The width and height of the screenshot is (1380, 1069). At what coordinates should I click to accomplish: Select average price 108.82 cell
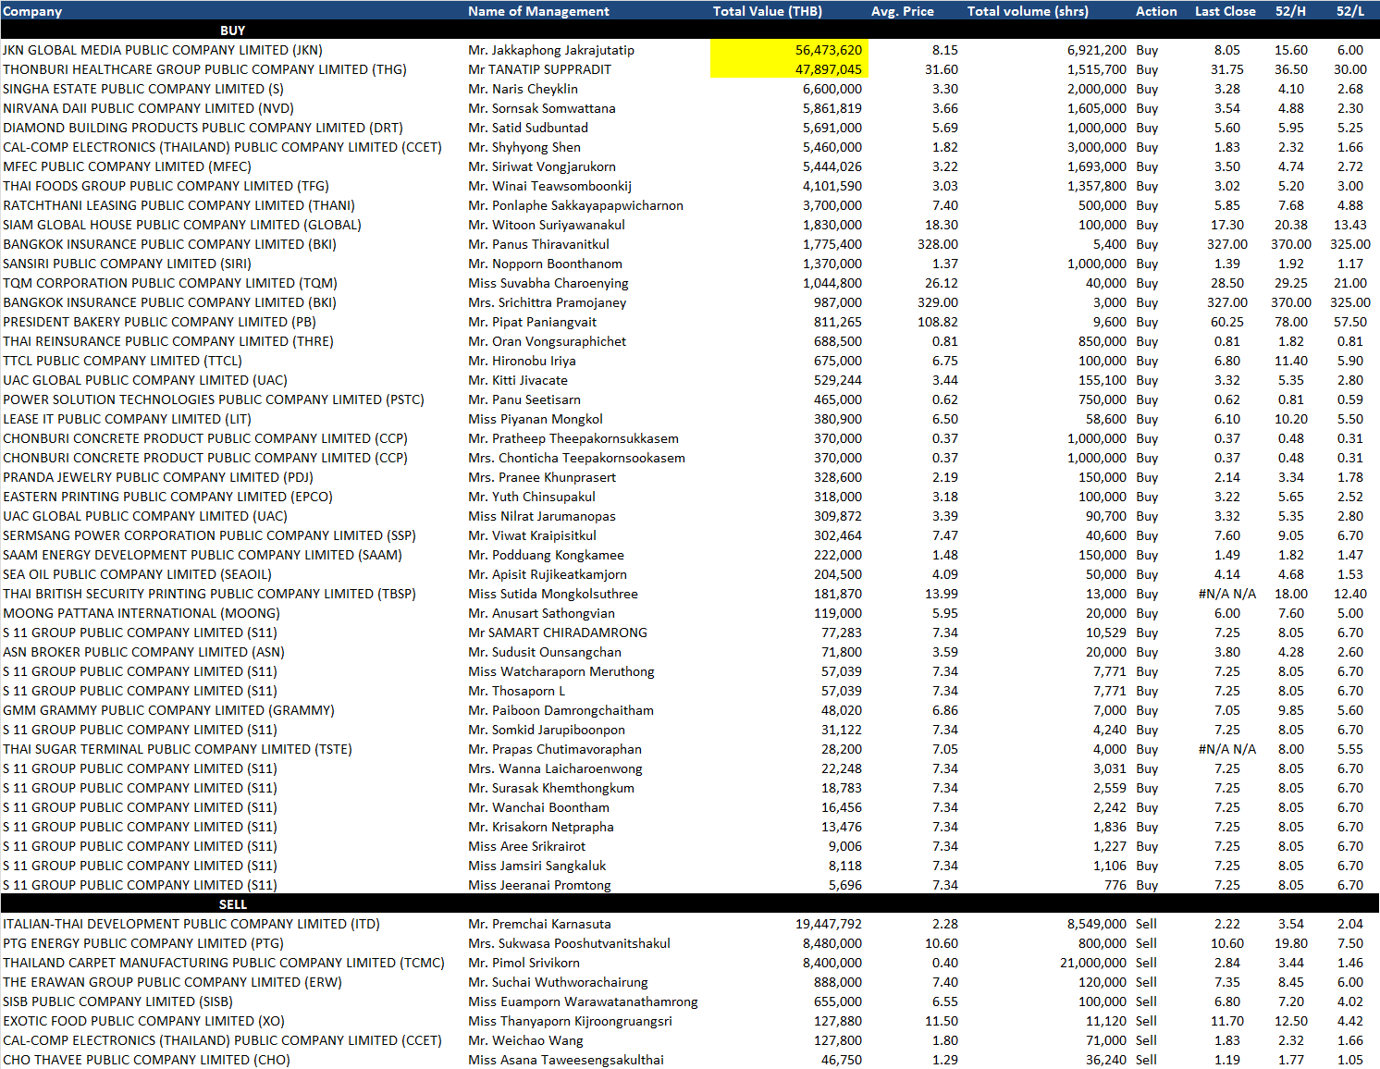click(x=937, y=322)
